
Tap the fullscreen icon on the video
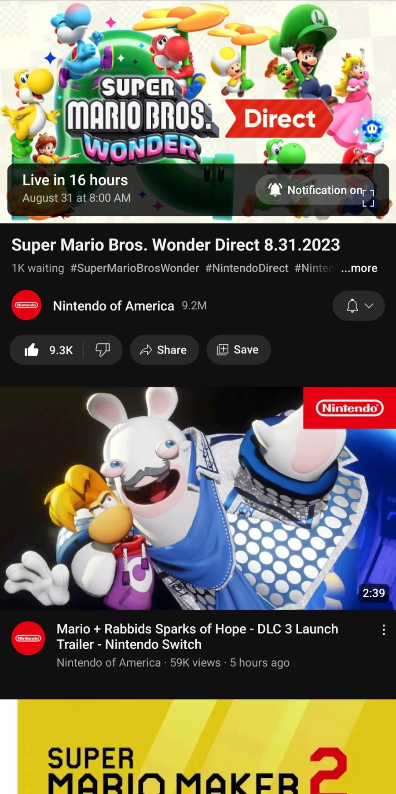tap(368, 198)
